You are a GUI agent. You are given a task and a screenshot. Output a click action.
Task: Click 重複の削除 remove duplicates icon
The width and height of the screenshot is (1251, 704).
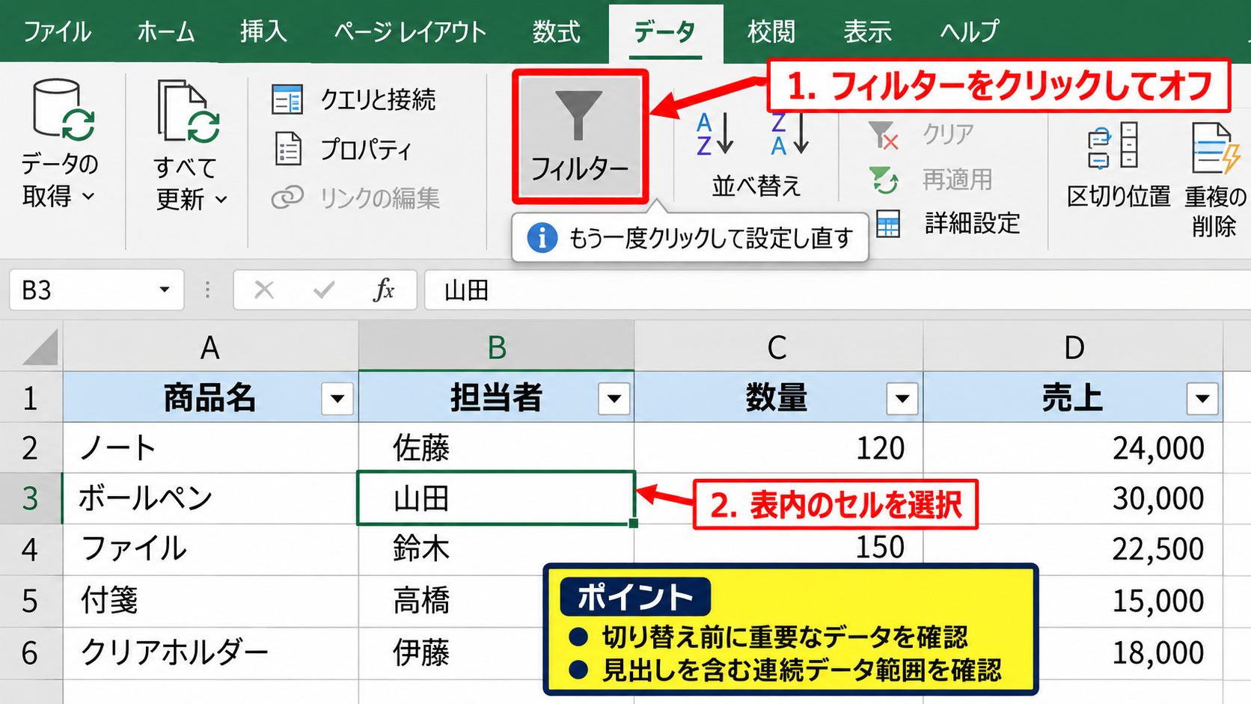coord(1216,147)
